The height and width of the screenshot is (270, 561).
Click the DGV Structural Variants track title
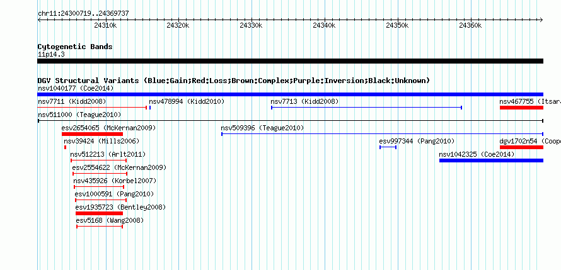click(234, 81)
